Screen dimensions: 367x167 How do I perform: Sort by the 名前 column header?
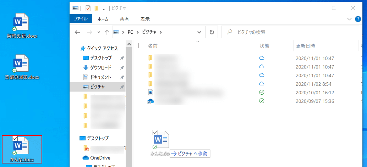pyautogui.click(x=153, y=46)
